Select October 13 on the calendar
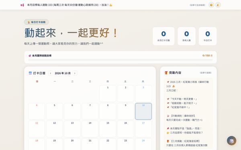 [x=72, y=129]
